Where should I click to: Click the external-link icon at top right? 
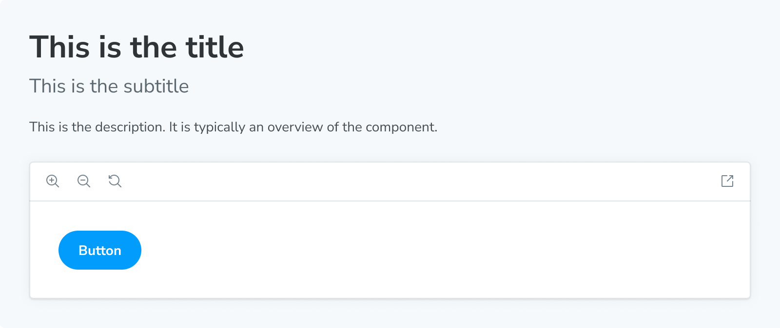[x=727, y=181]
